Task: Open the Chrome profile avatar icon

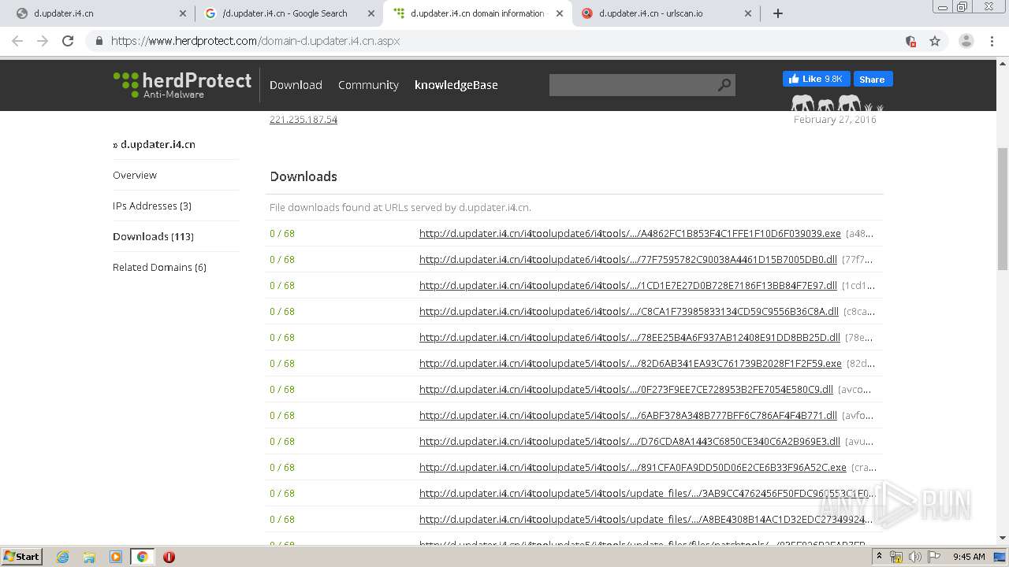Action: (966, 41)
